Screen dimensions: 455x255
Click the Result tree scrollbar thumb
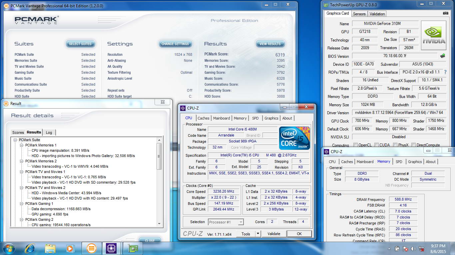coord(159,156)
